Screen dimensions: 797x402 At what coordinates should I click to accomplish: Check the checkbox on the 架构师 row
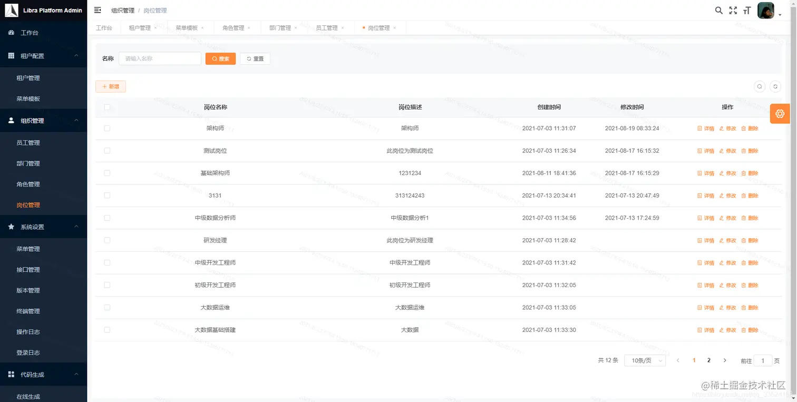click(x=107, y=128)
